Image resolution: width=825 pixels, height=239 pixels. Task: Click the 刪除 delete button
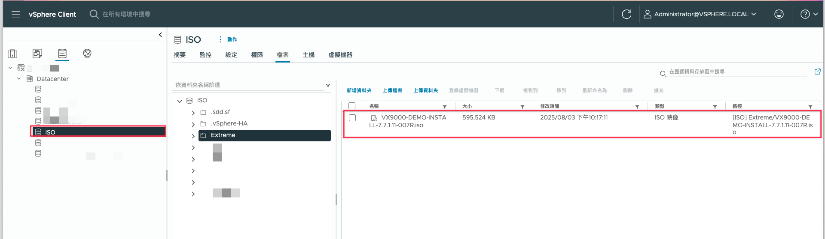tap(628, 90)
